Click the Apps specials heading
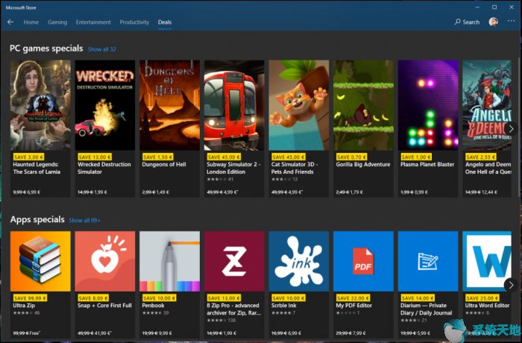The width and height of the screenshot is (522, 343). point(37,219)
